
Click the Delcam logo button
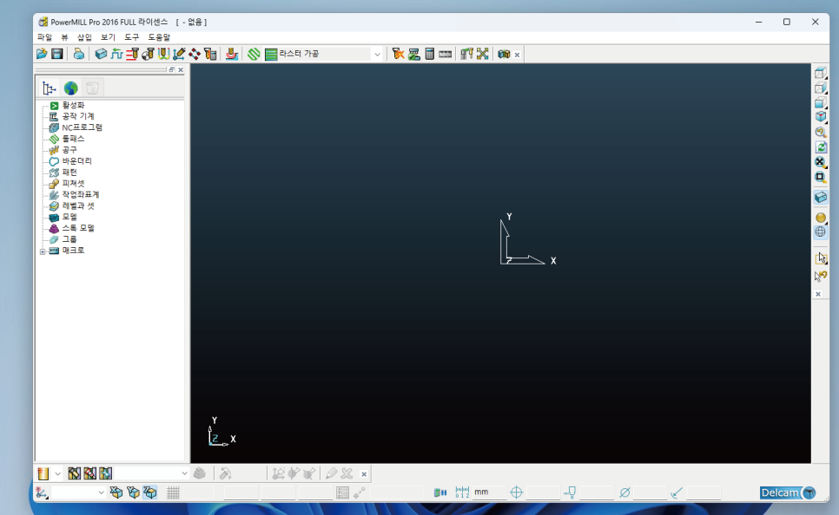788,492
